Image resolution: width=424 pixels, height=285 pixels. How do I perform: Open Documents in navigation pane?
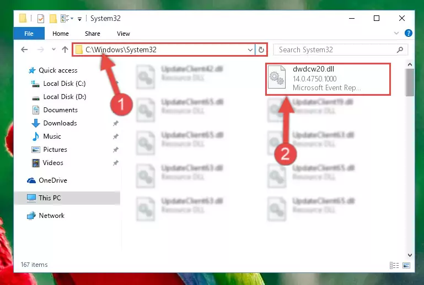pos(60,110)
